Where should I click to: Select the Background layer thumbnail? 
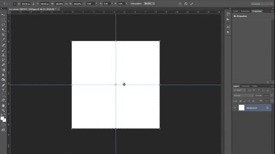[x=241, y=108]
